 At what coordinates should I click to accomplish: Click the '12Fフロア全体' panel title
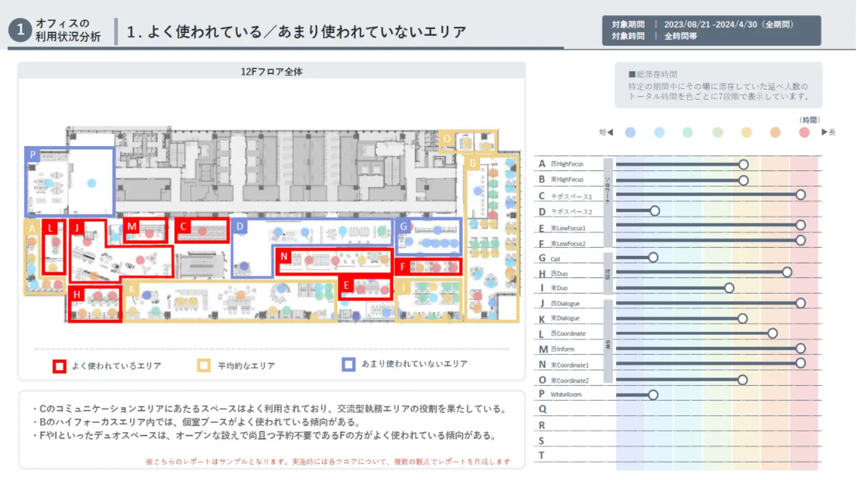271,71
